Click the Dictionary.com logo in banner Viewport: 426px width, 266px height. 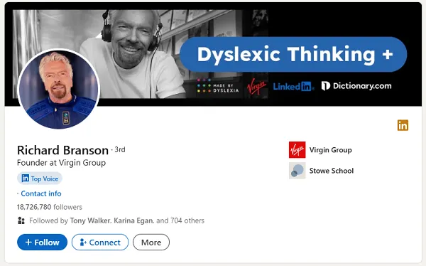tap(356, 86)
